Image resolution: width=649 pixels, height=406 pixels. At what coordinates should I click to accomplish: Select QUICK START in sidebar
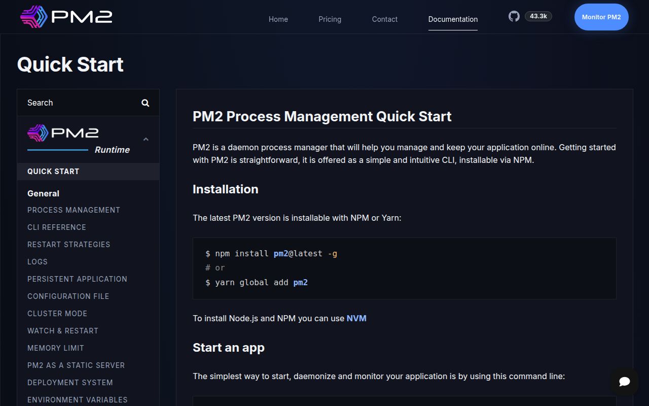[88, 172]
